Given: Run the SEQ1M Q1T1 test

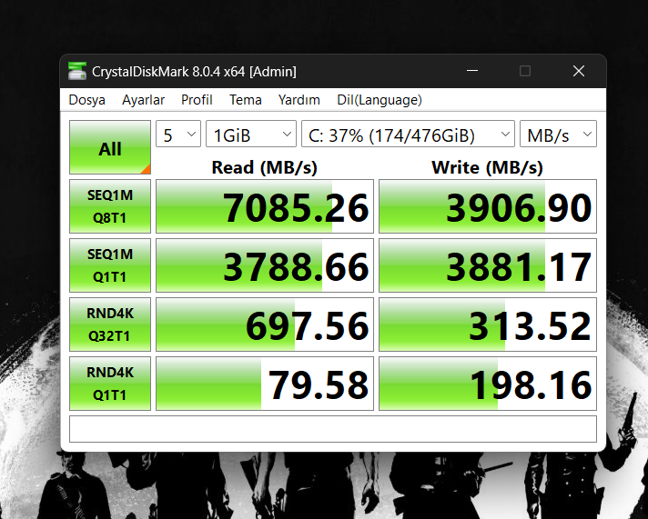Looking at the screenshot, I should pyautogui.click(x=110, y=265).
